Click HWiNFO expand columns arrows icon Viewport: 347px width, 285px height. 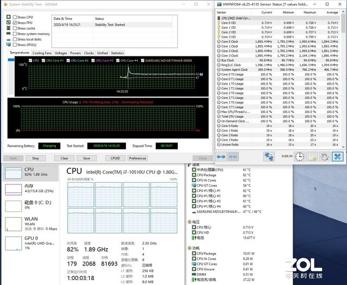click(221, 157)
